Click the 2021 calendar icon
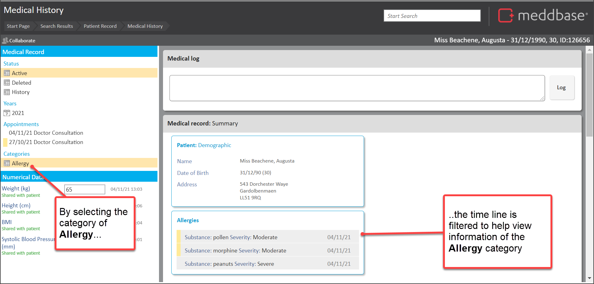 coord(7,113)
